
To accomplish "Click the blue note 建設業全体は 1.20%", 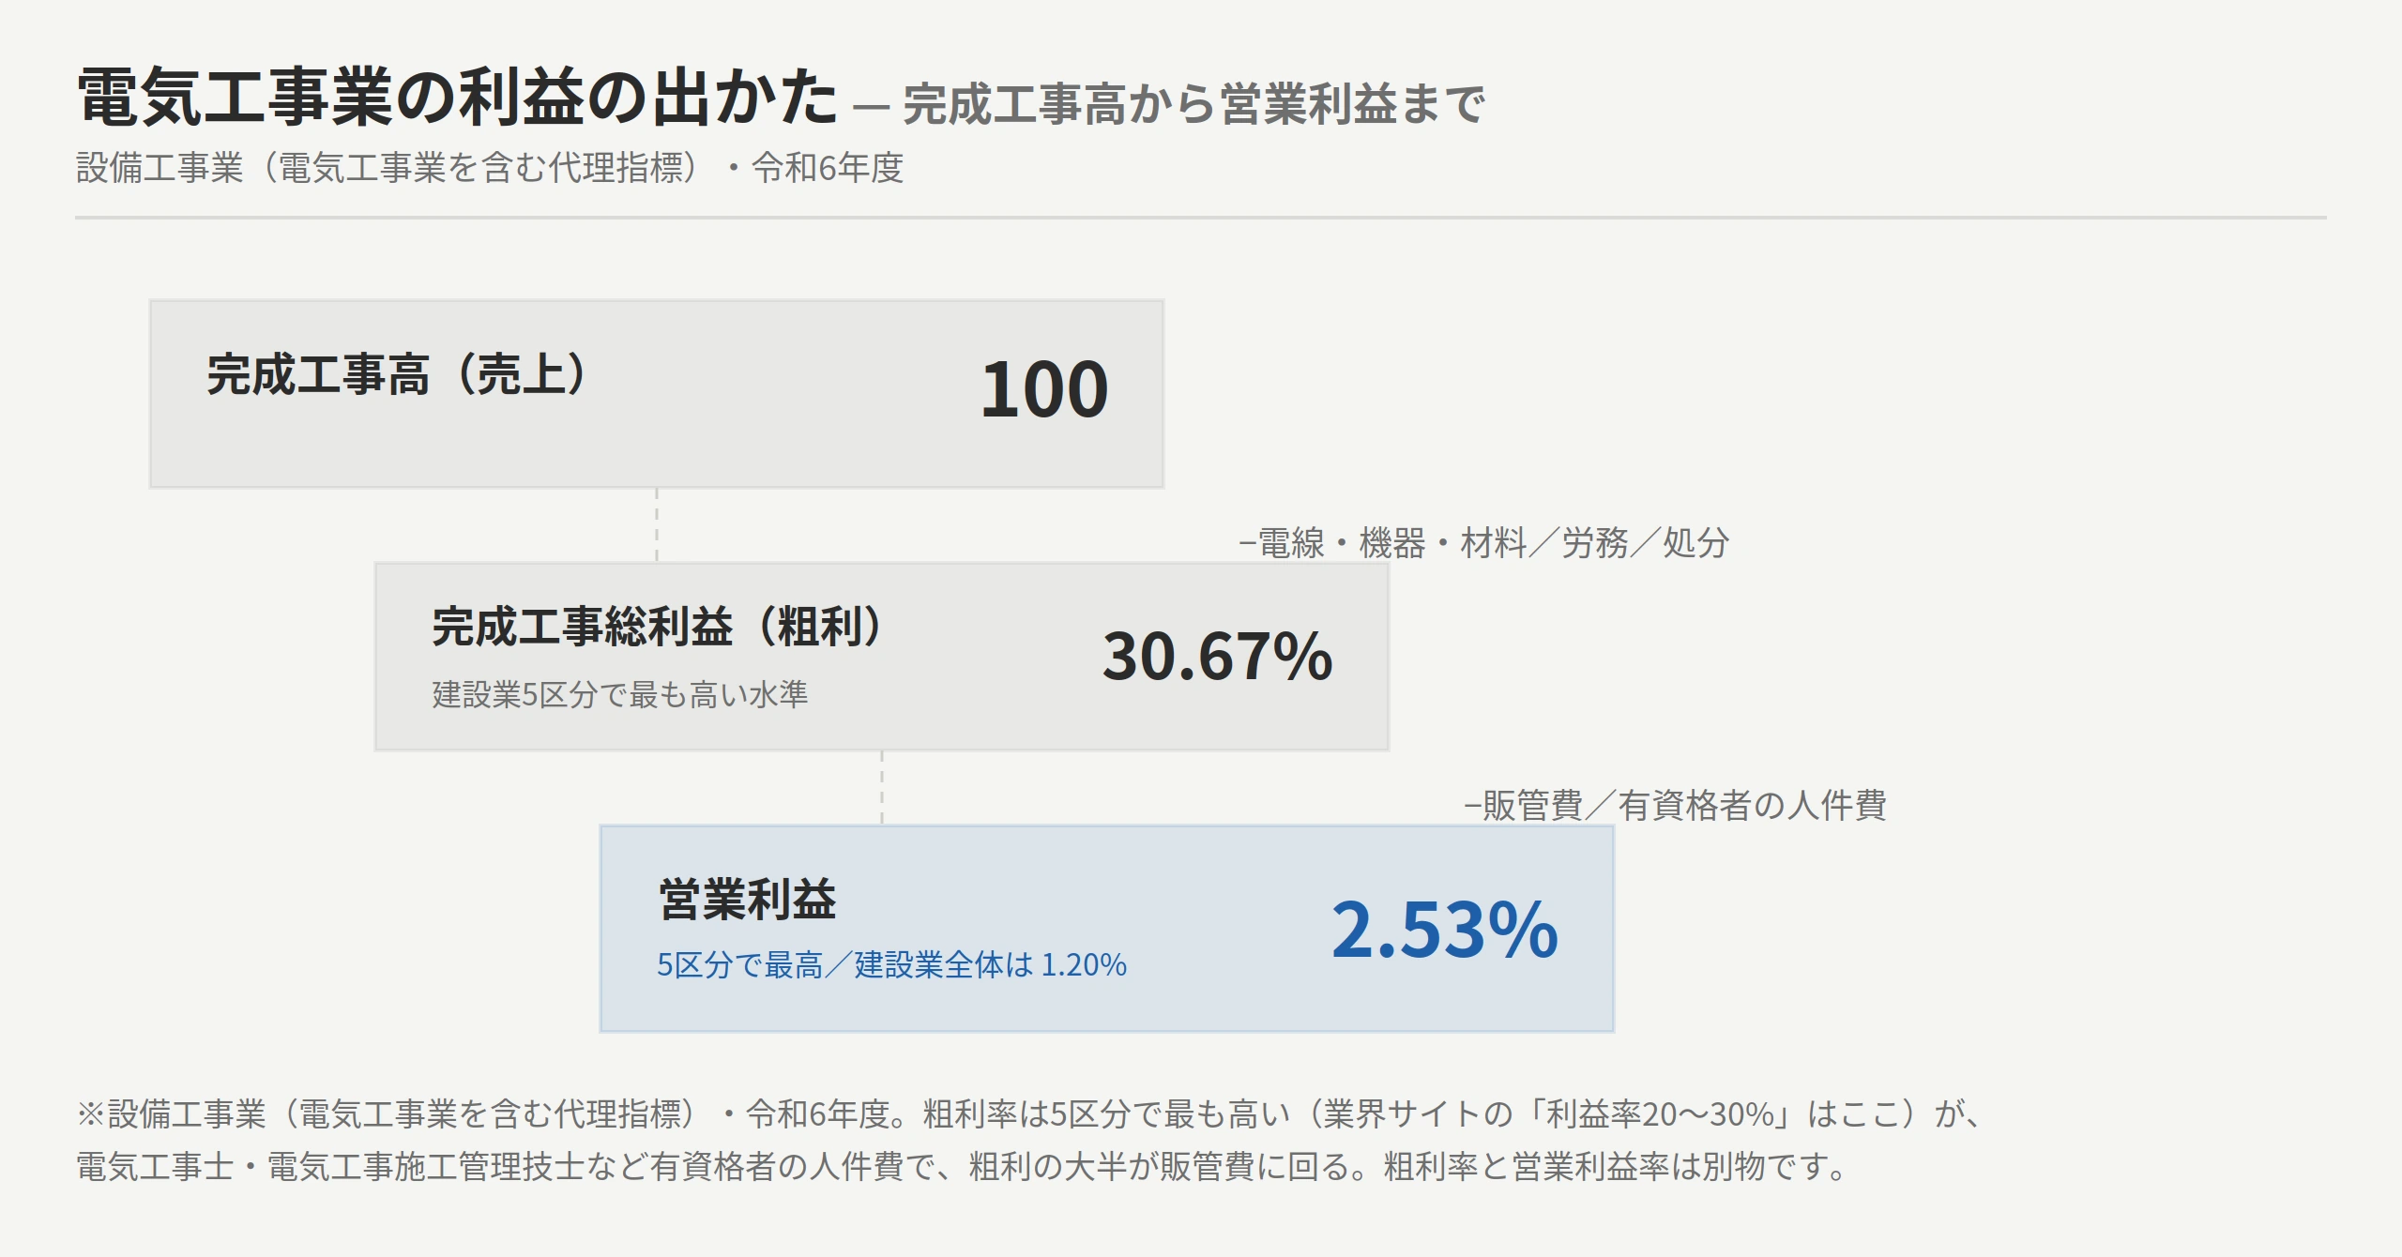I will (990, 965).
